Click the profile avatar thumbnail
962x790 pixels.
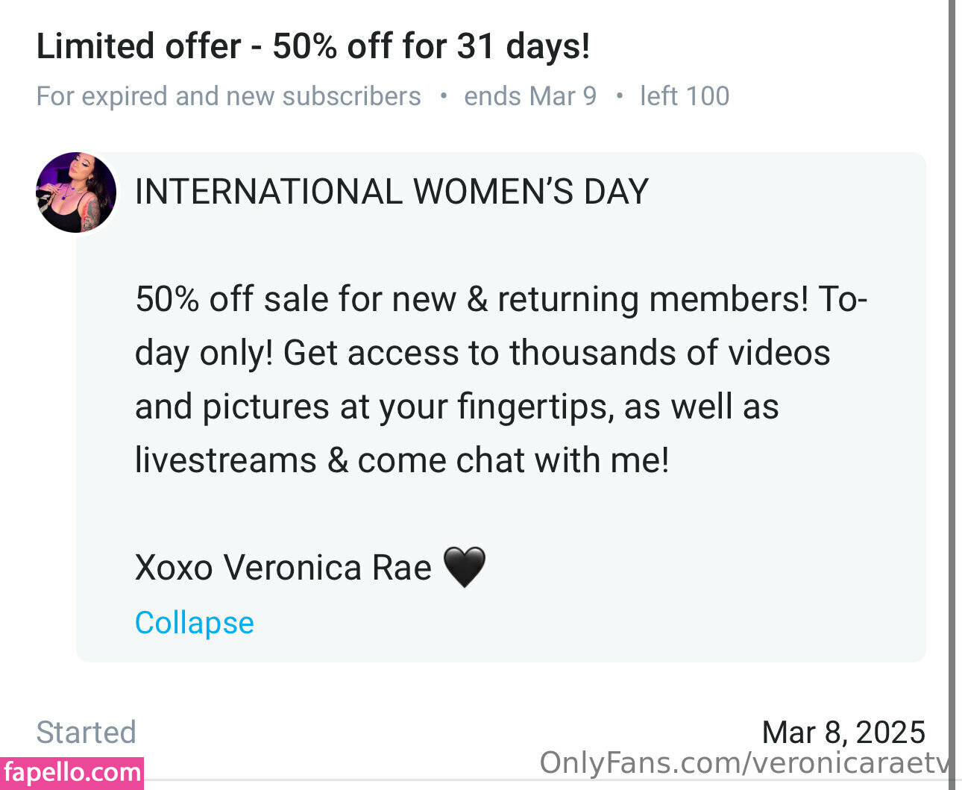(x=76, y=192)
